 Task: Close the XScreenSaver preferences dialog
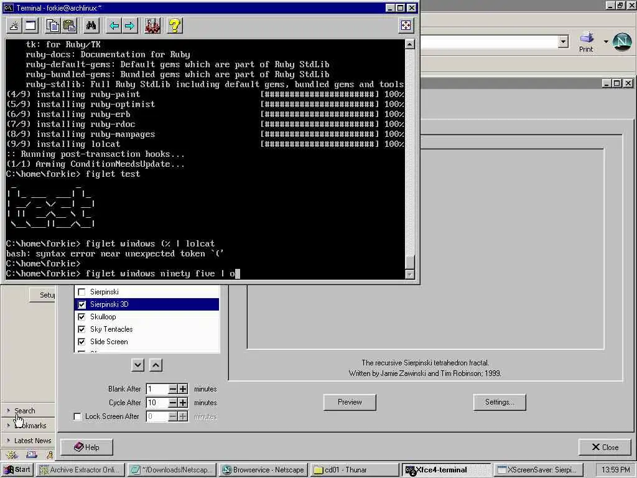point(605,448)
